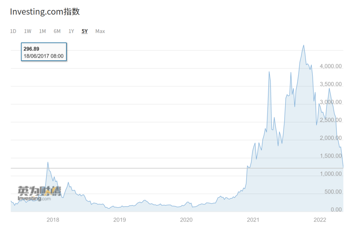The width and height of the screenshot is (350, 232).
Task: Select the 1D time range
Action: 13,31
